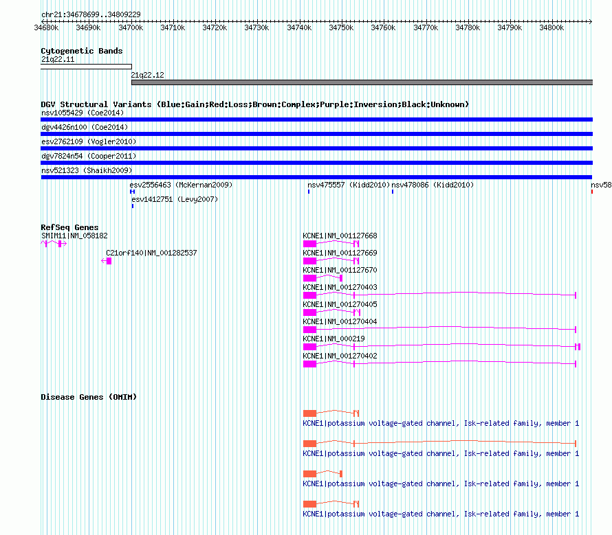Click the 34700k ruler tick label
This screenshot has height=535, width=612.
coord(131,27)
